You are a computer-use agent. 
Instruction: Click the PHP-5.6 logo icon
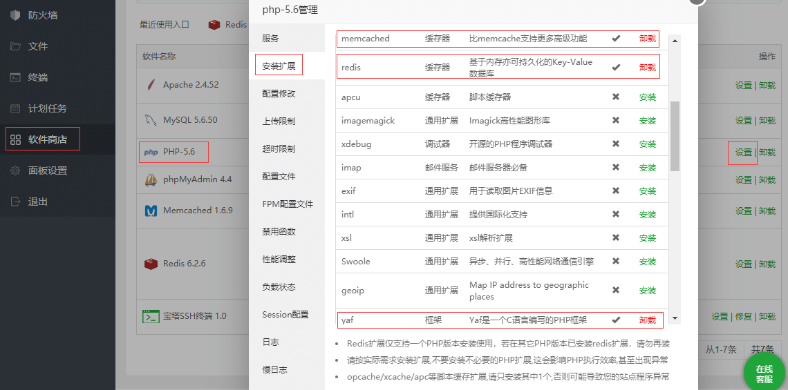(x=151, y=152)
